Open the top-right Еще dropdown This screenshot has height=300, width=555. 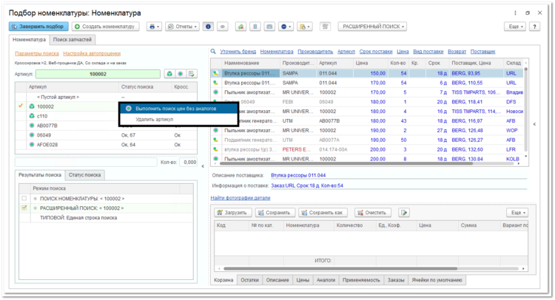[515, 27]
